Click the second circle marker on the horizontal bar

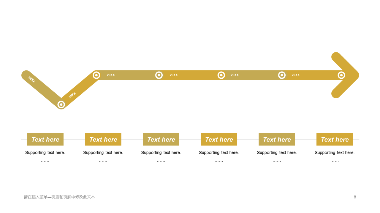[x=159, y=75]
